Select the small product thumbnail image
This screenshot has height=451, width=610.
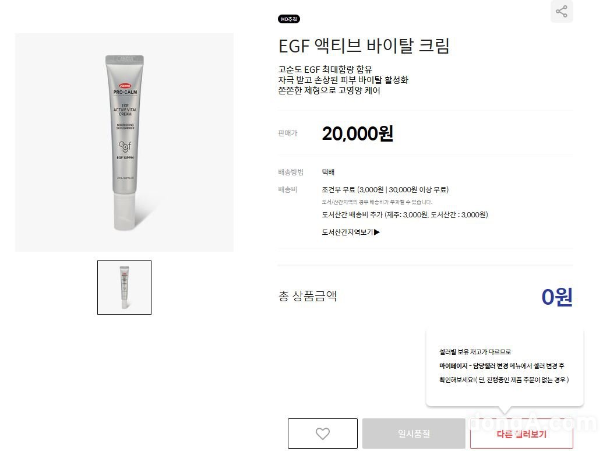click(125, 288)
